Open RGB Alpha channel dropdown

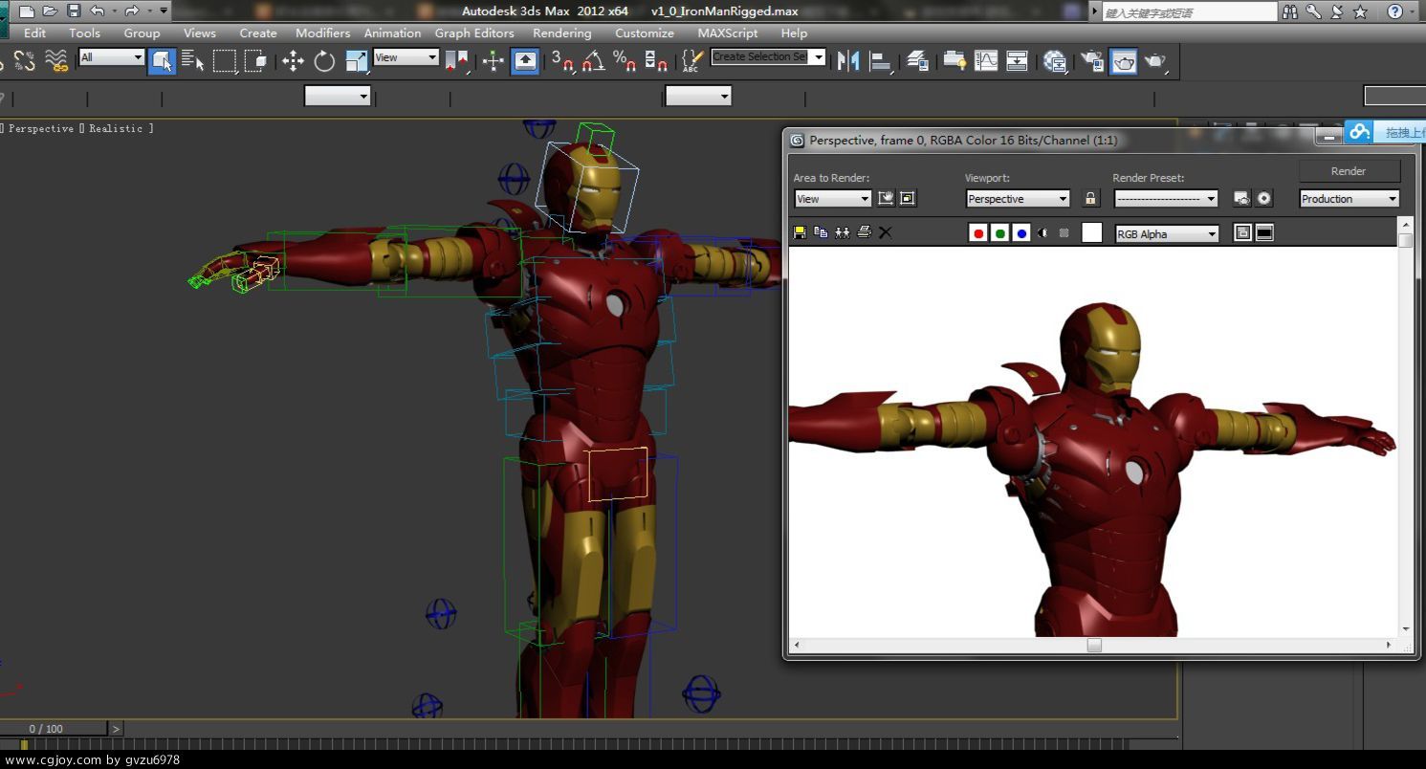[1168, 233]
